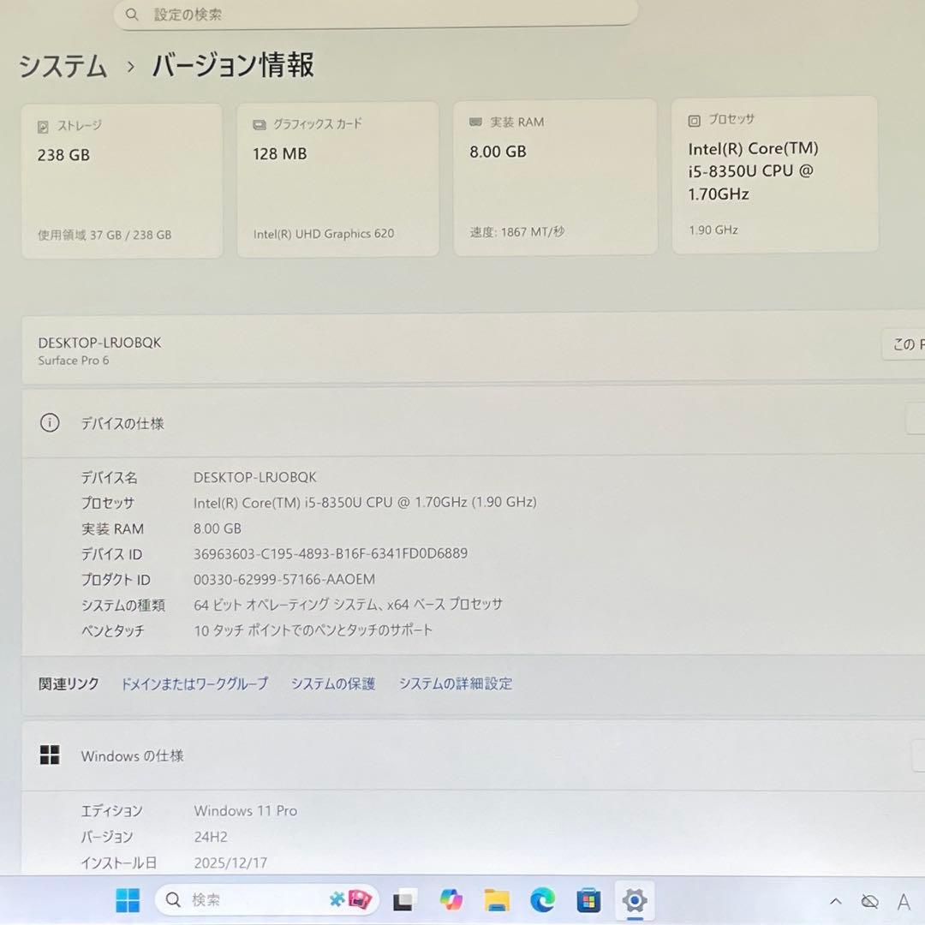
Task: Click the info icon beside デバイスの仕様
Action: click(50, 422)
